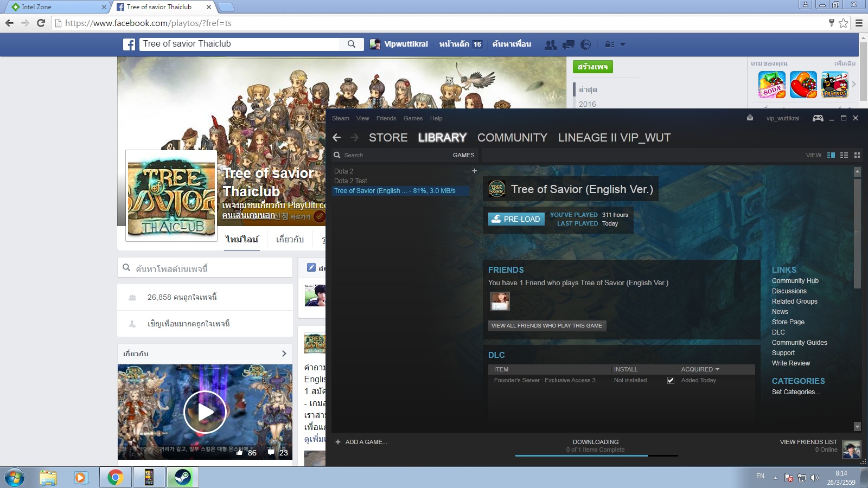Click the Facebook page post search field
Viewport: 868px width, 488px height.
click(x=205, y=268)
